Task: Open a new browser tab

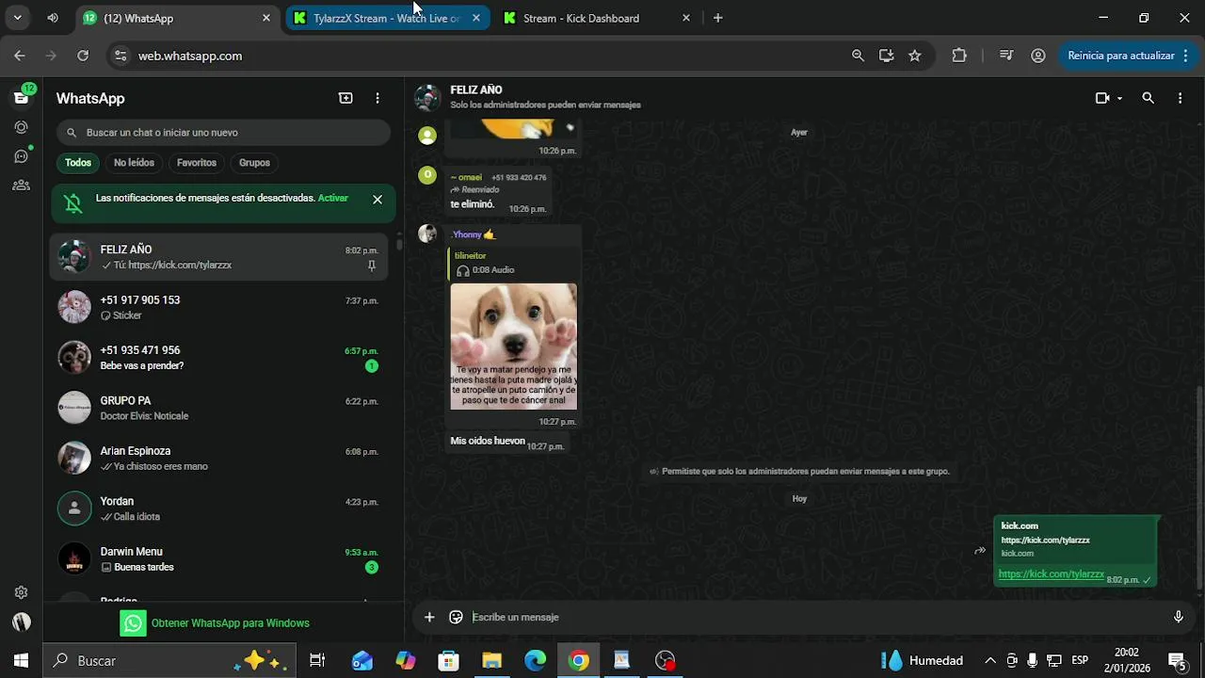Action: [717, 18]
